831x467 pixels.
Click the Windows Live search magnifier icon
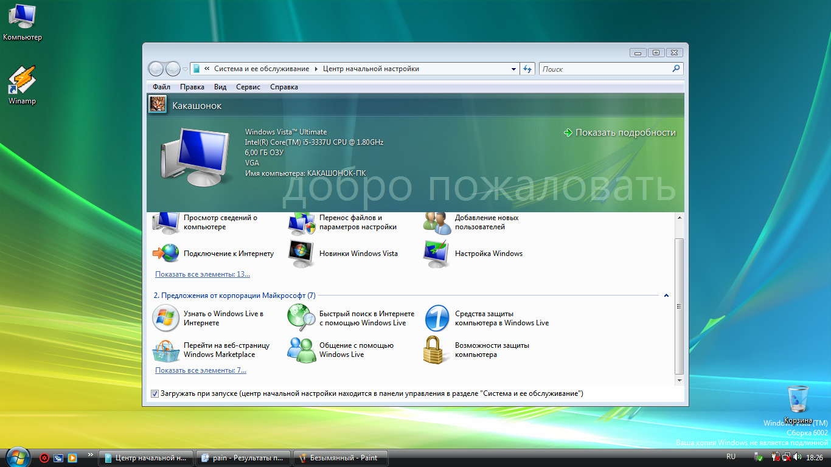[302, 318]
